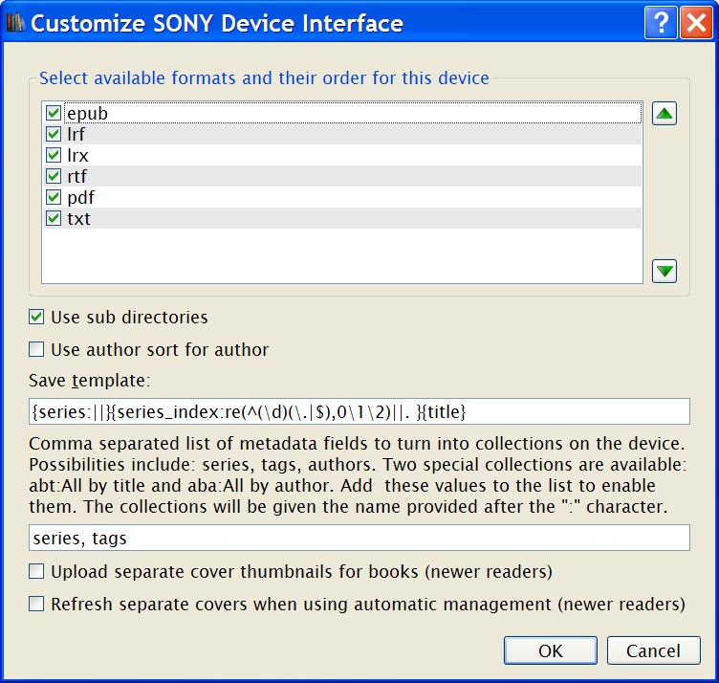
Task: Enable Use author sort for author
Action: (37, 349)
